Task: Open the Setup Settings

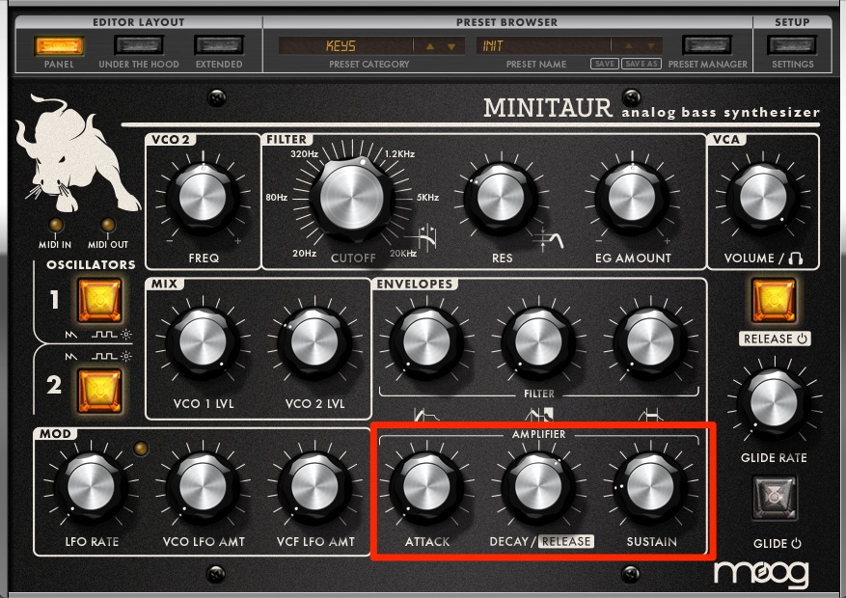Action: pyautogui.click(x=792, y=45)
